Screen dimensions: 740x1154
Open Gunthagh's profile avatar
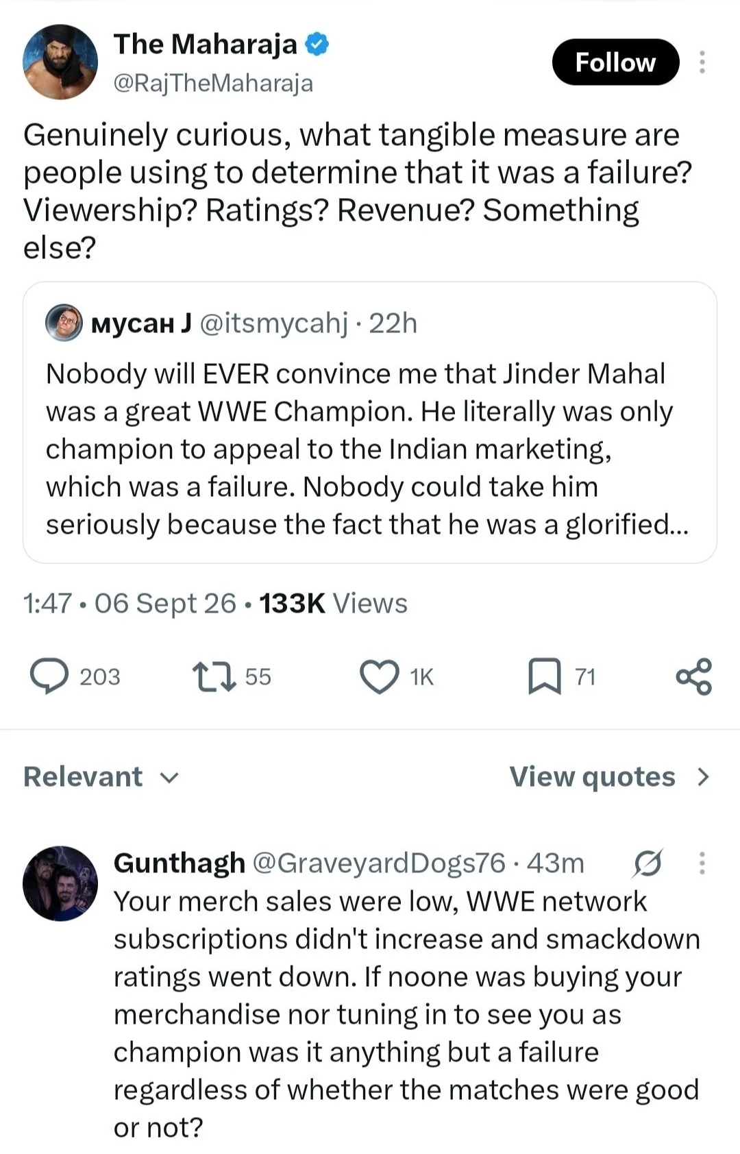point(60,883)
